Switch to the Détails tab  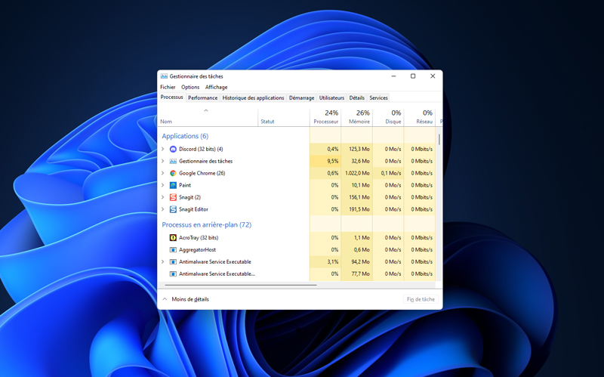[x=356, y=98]
